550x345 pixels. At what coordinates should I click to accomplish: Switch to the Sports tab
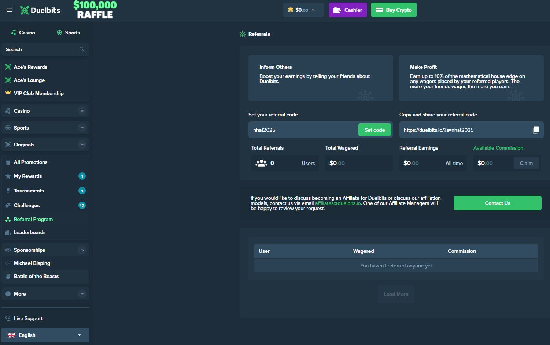[x=68, y=33]
